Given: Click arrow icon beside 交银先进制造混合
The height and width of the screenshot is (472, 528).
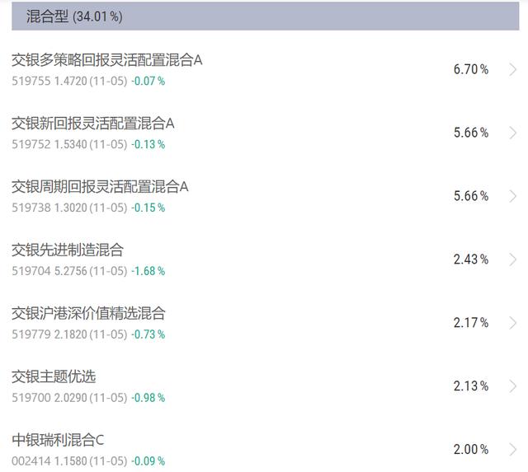Looking at the screenshot, I should tap(513, 259).
